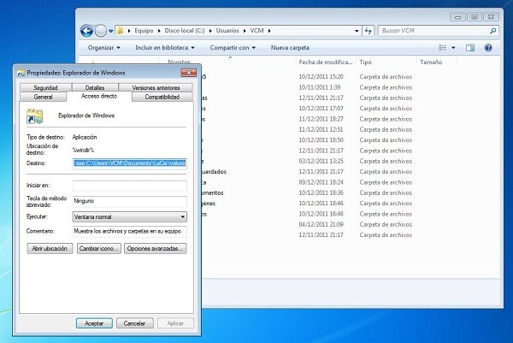Select Equipo in the address breadcrumb
Screen dimensions: 513x343
(x=144, y=31)
